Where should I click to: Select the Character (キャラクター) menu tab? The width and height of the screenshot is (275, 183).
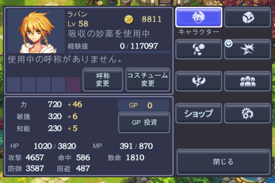pos(199,17)
